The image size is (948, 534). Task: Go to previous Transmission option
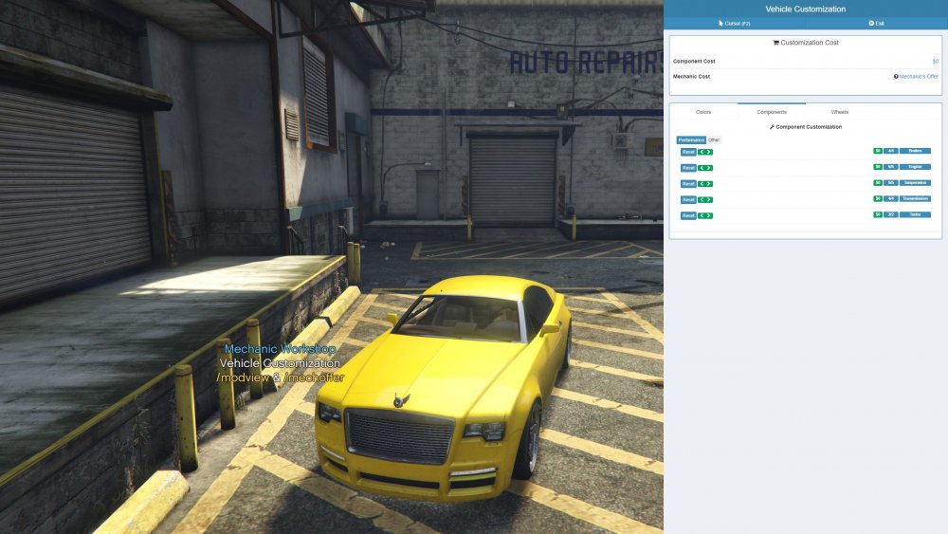point(702,199)
